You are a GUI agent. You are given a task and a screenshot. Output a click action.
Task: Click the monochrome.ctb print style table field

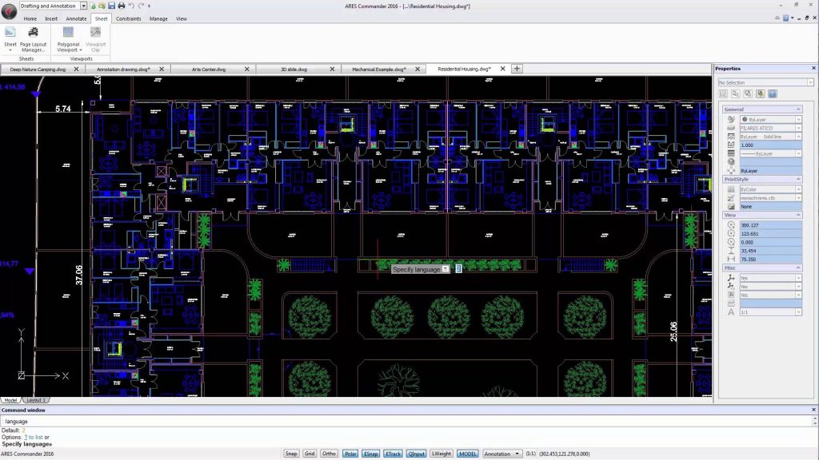pos(770,198)
